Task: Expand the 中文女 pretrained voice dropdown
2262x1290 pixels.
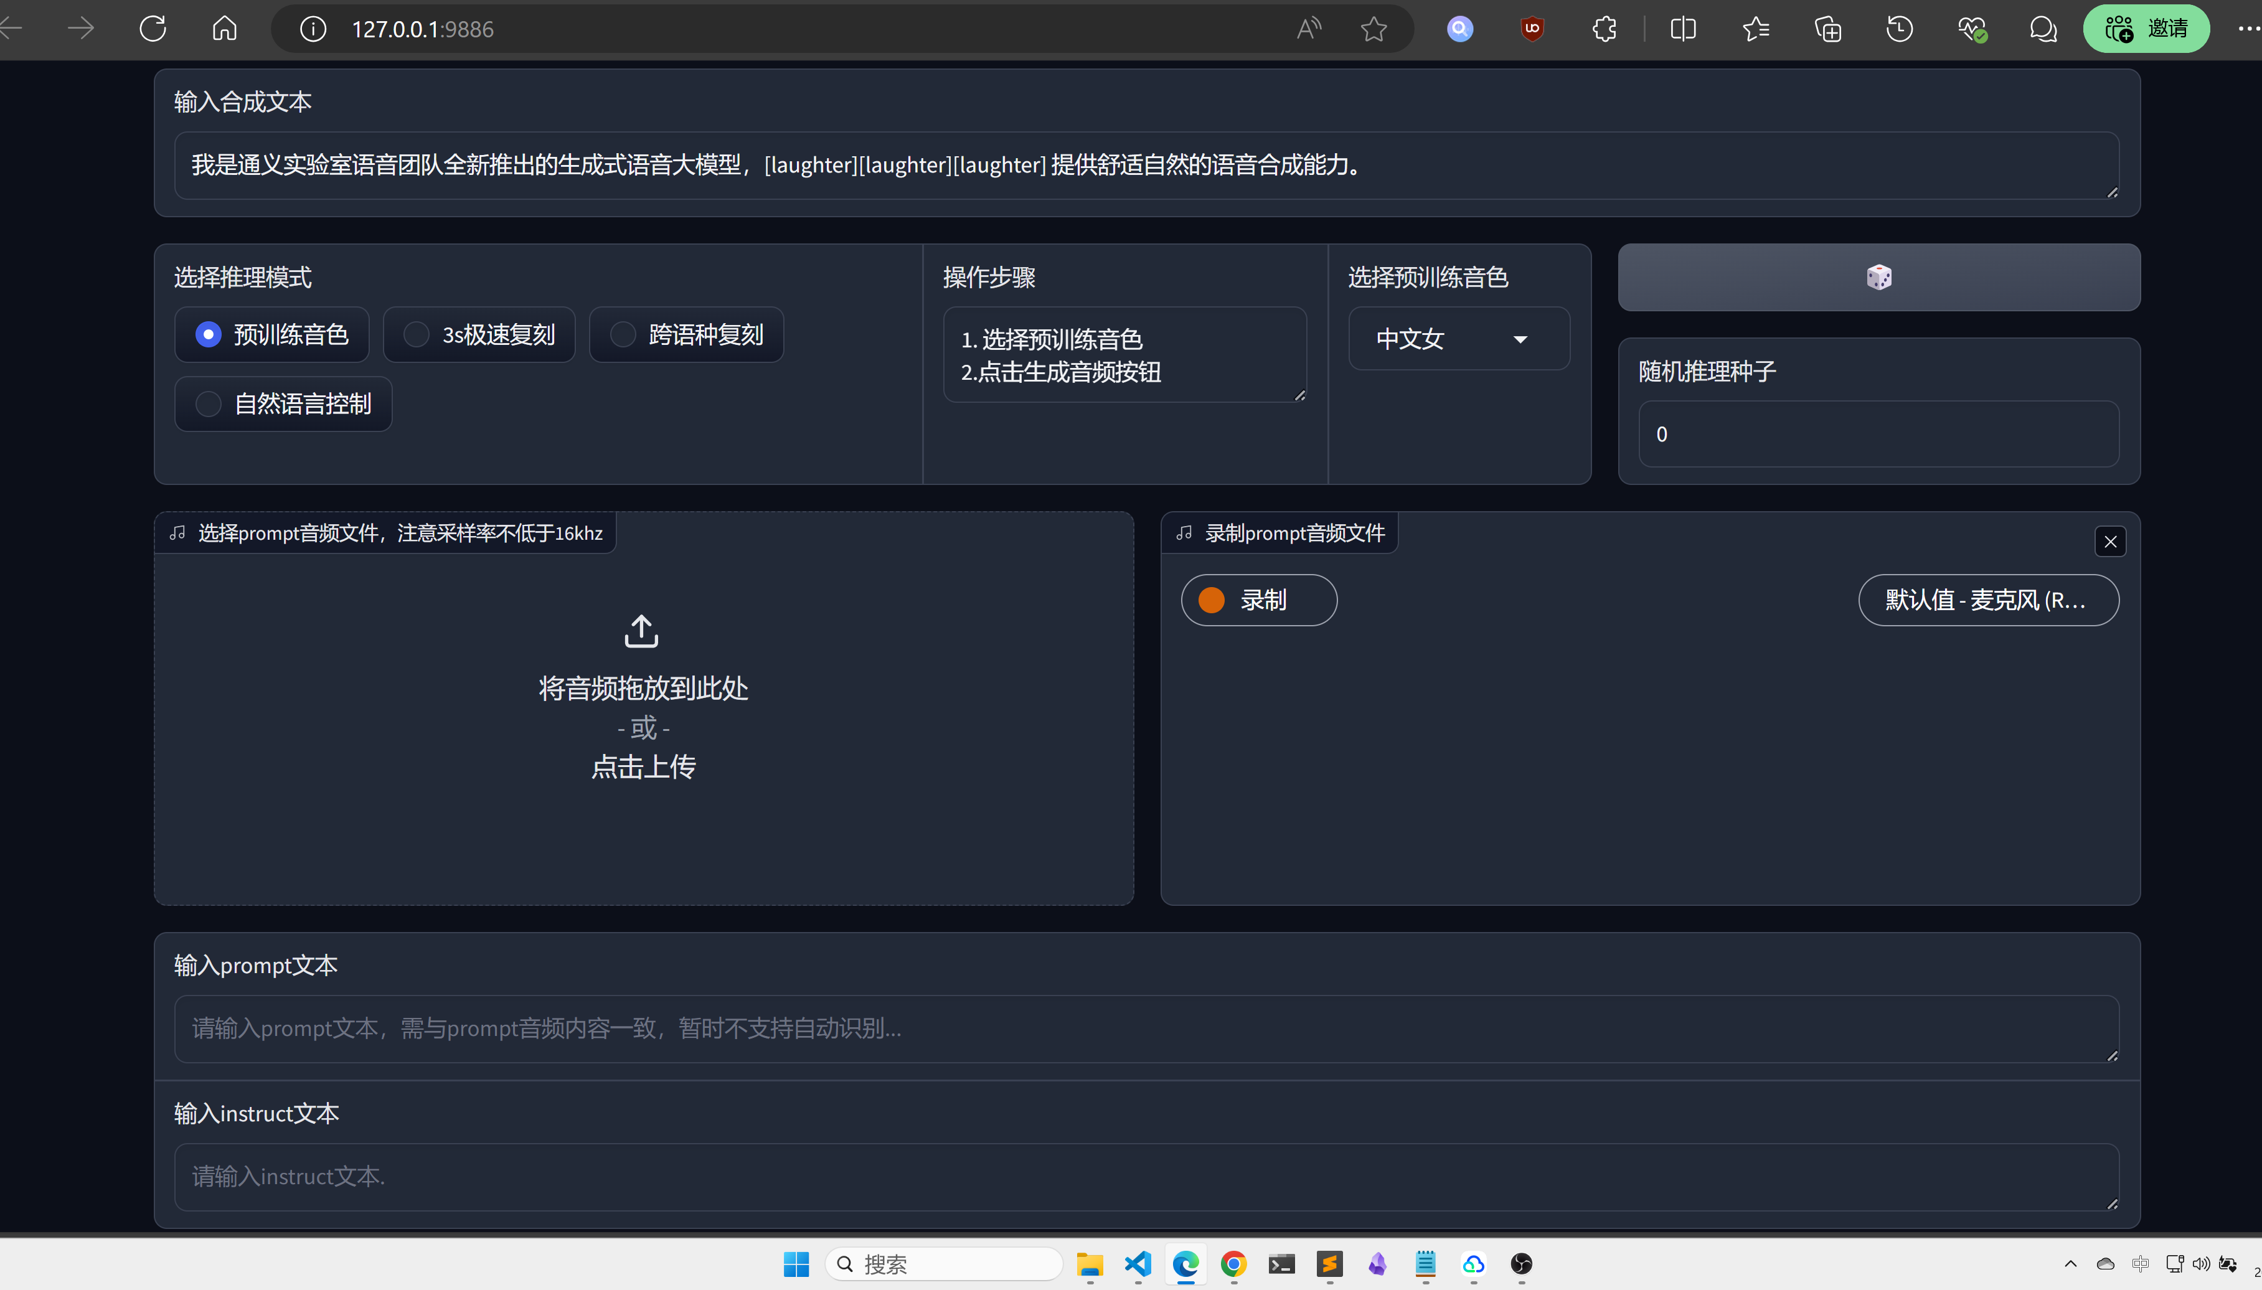Action: [x=1458, y=339]
